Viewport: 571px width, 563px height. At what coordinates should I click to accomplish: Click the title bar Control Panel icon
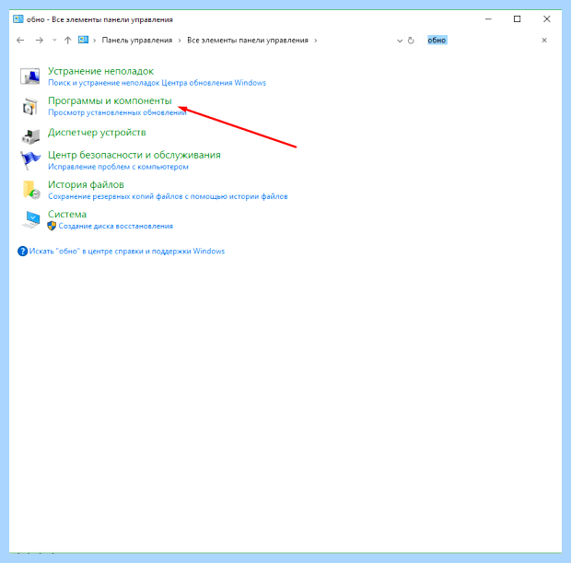(18, 19)
